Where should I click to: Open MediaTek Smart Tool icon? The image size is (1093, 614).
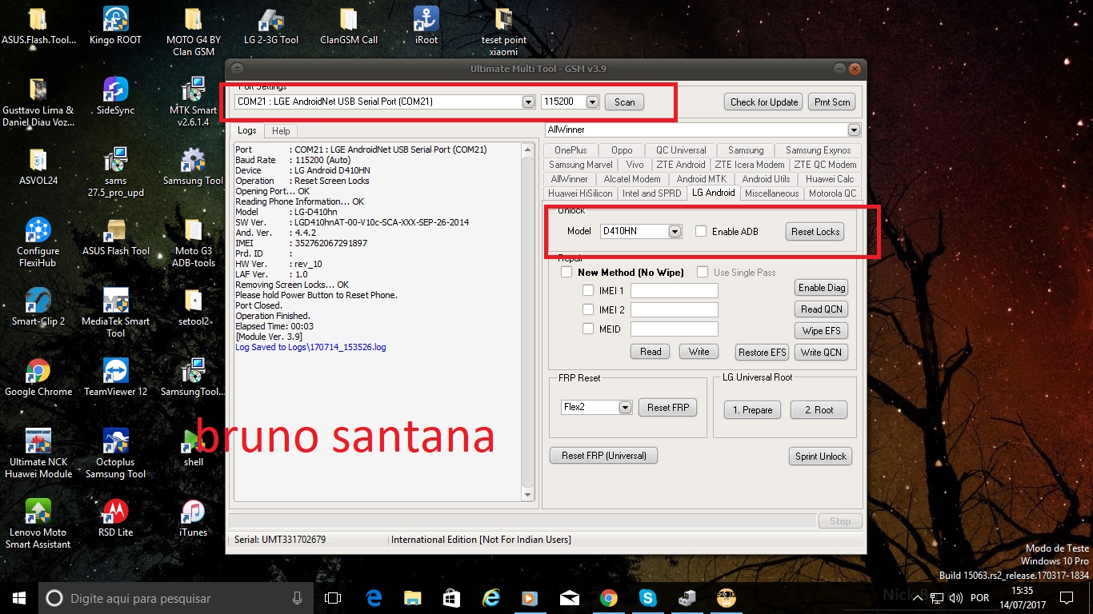click(x=116, y=313)
